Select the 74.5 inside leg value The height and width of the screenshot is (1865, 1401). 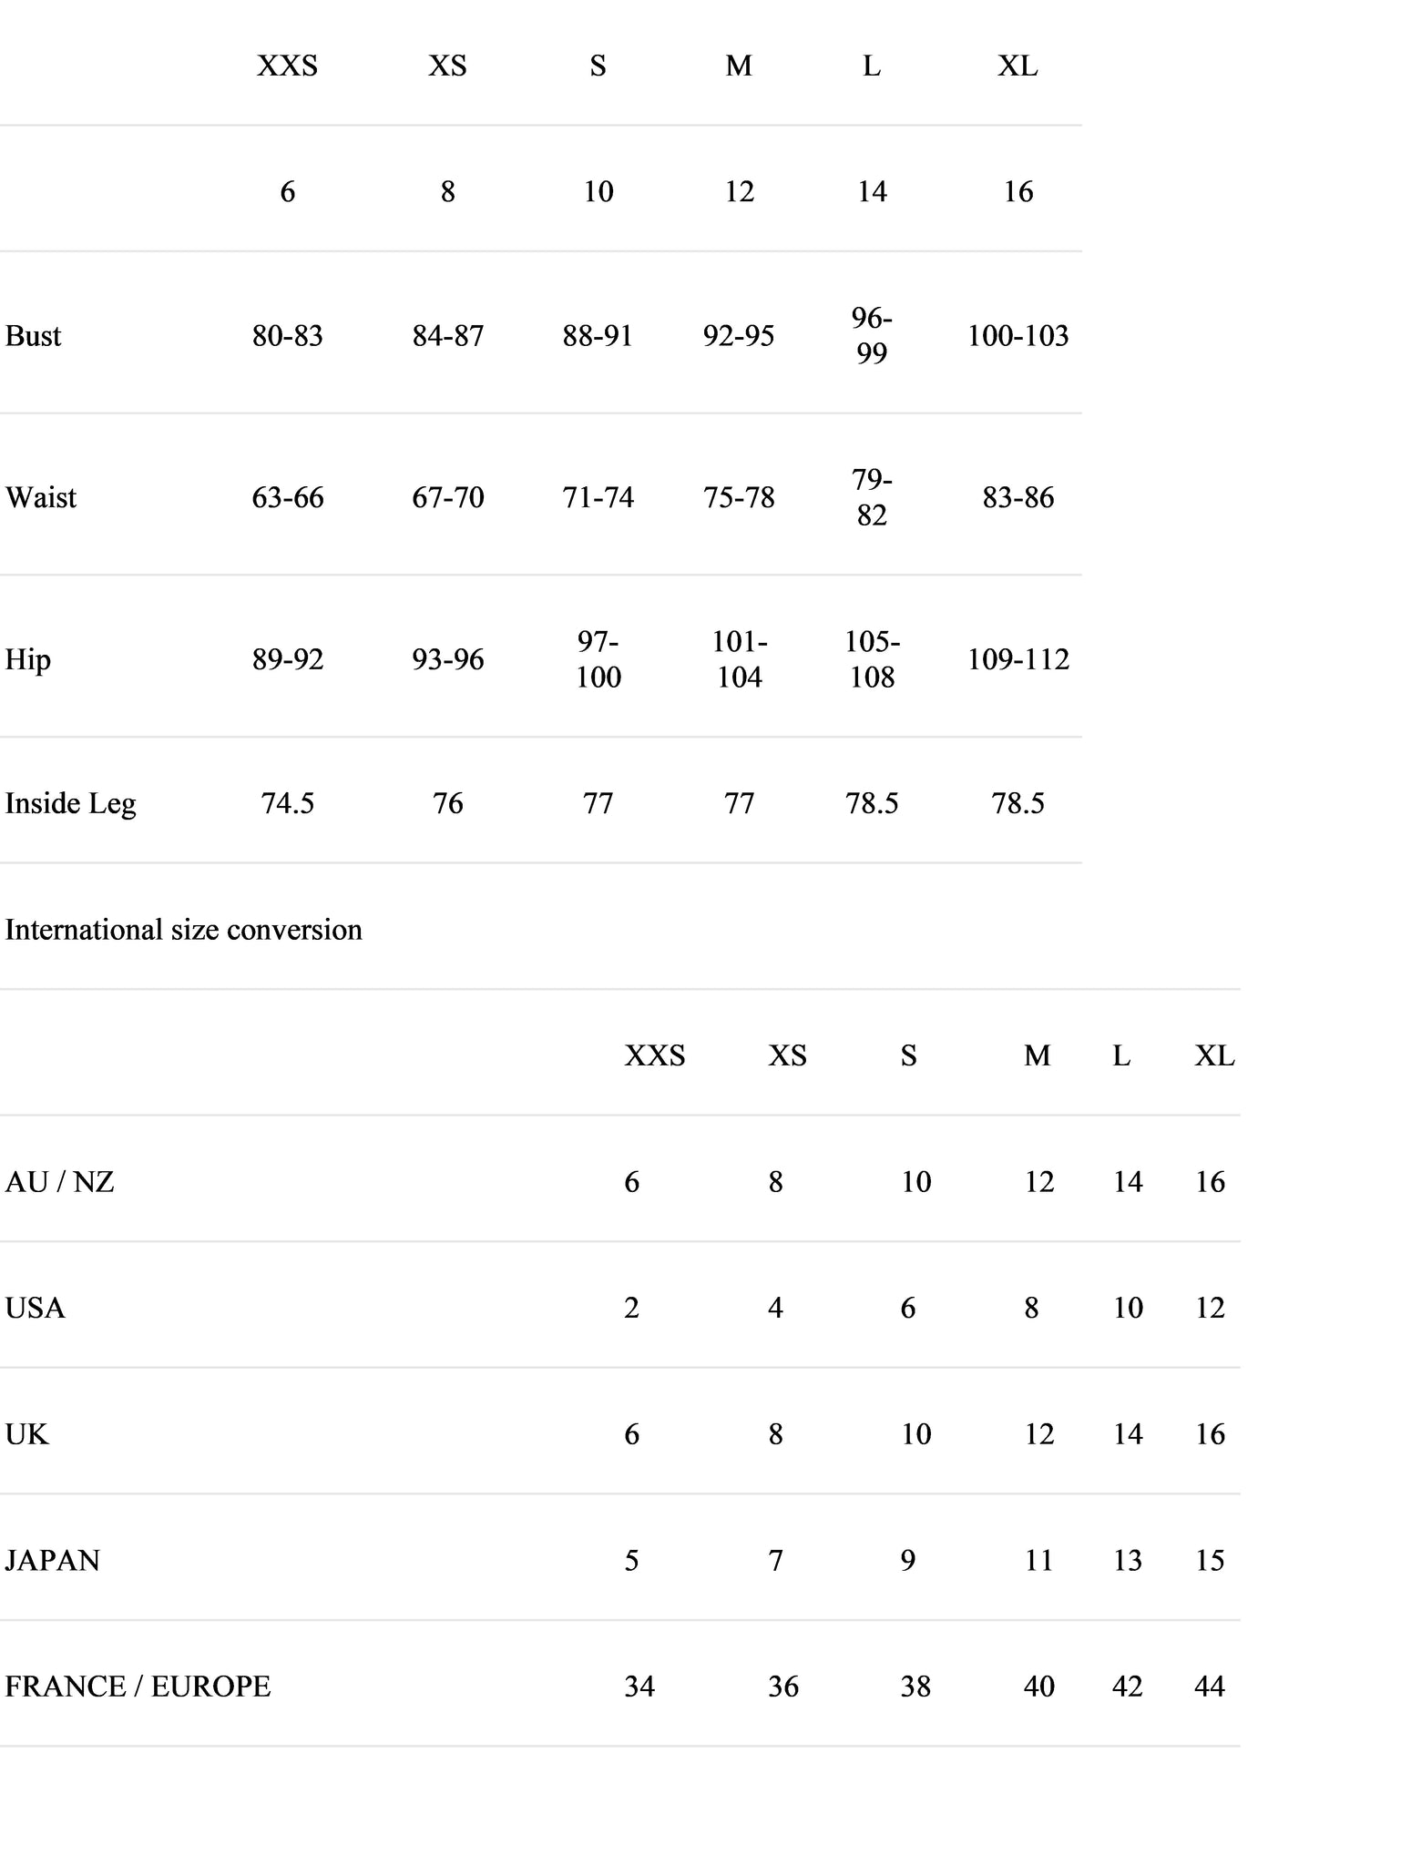288,803
